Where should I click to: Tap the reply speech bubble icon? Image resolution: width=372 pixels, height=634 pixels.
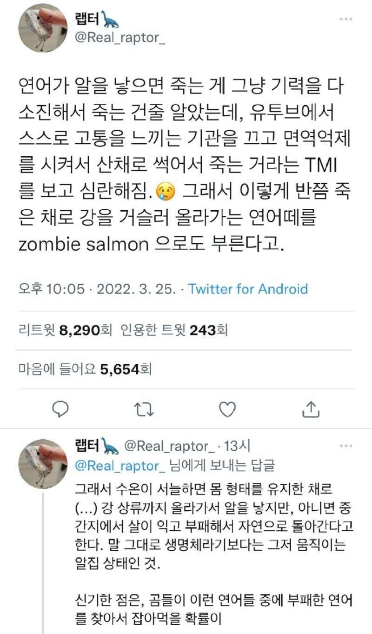(60, 409)
